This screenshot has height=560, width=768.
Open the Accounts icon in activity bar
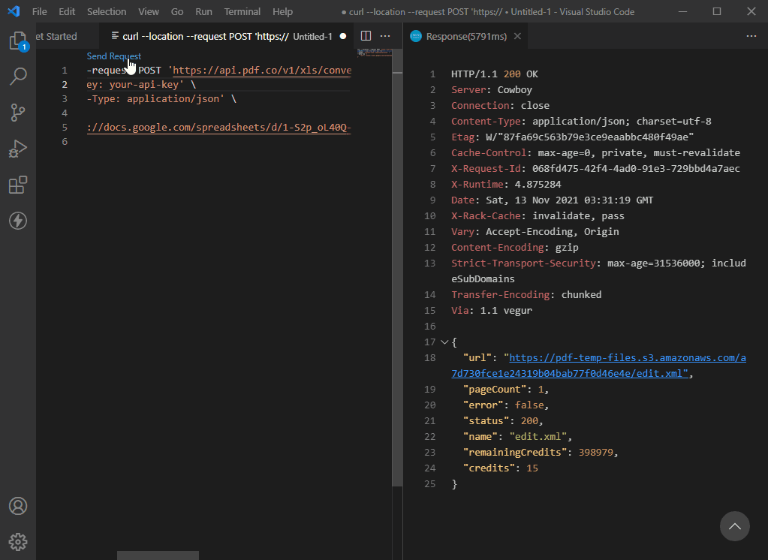(x=18, y=506)
